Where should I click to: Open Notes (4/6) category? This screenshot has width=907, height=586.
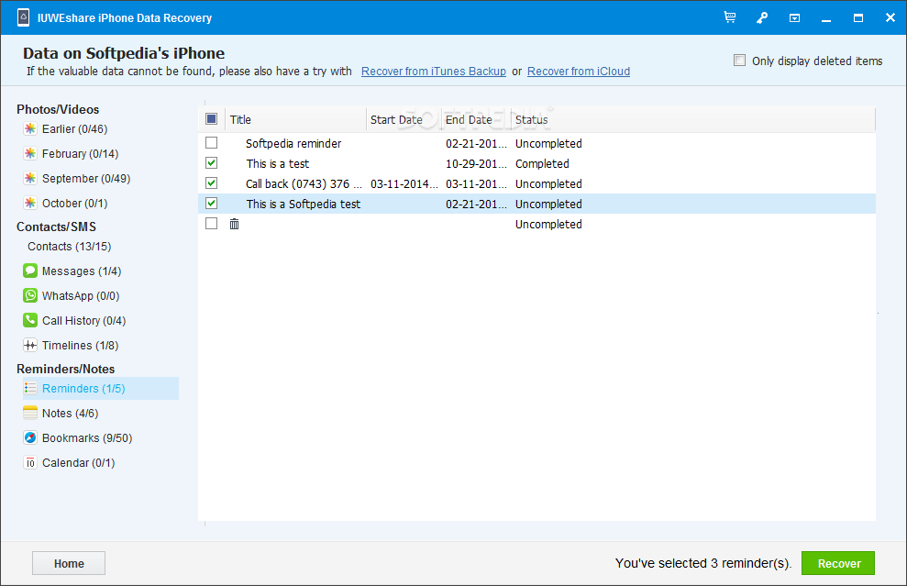pos(70,414)
